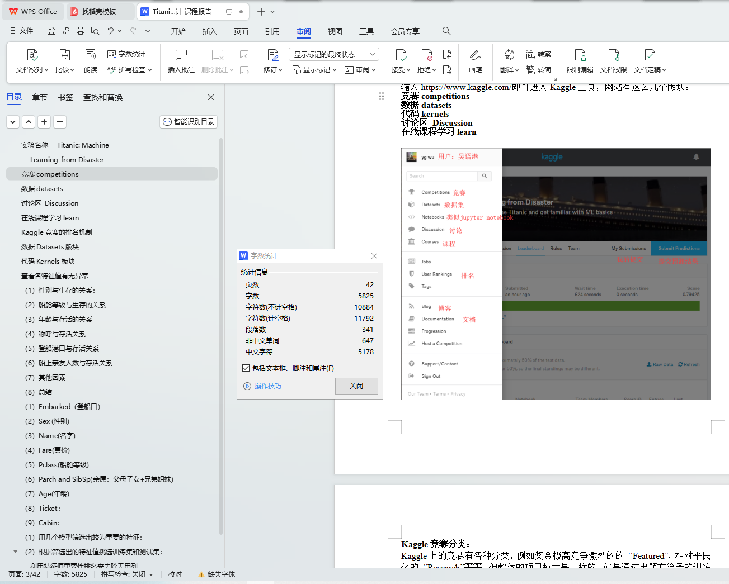Viewport: 729px width, 584px height.
Task: Click 文档校对 document proofreading tool
Action: [32, 61]
